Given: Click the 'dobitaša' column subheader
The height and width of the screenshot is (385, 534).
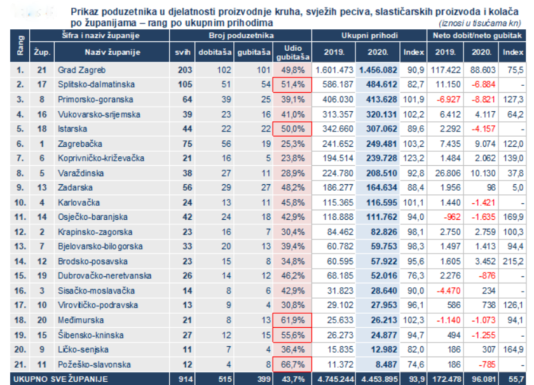Looking at the screenshot, I should point(214,52).
